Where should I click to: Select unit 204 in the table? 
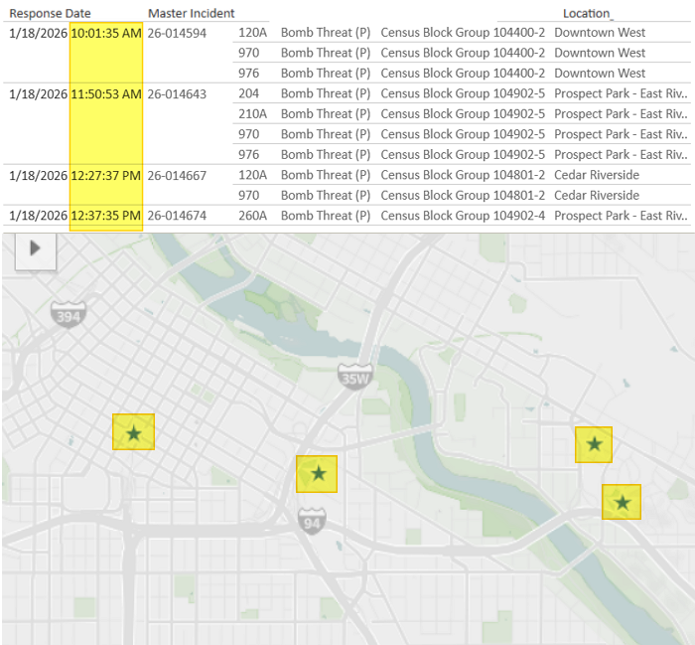[x=248, y=93]
